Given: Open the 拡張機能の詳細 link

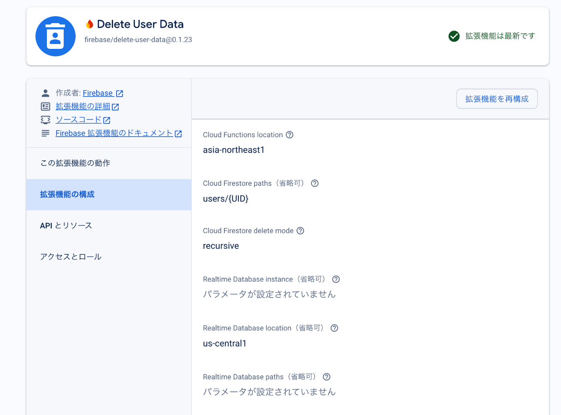Looking at the screenshot, I should (x=83, y=107).
